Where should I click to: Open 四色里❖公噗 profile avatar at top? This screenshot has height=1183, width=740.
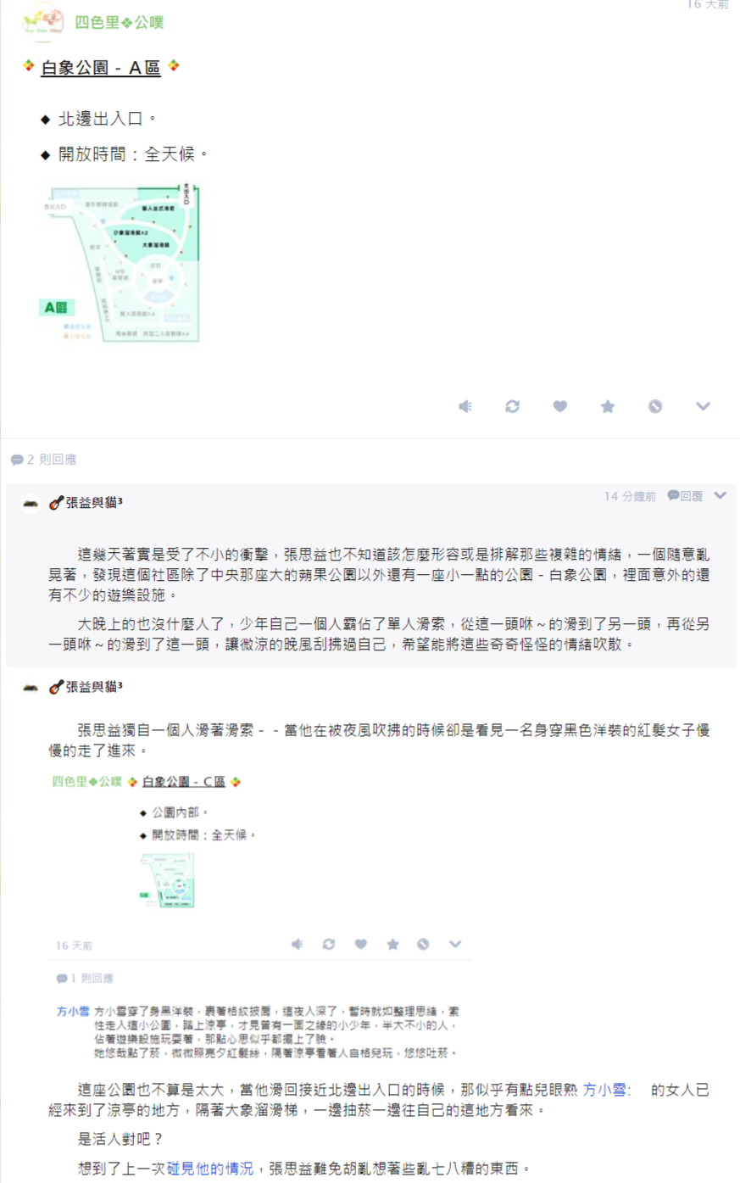point(42,22)
